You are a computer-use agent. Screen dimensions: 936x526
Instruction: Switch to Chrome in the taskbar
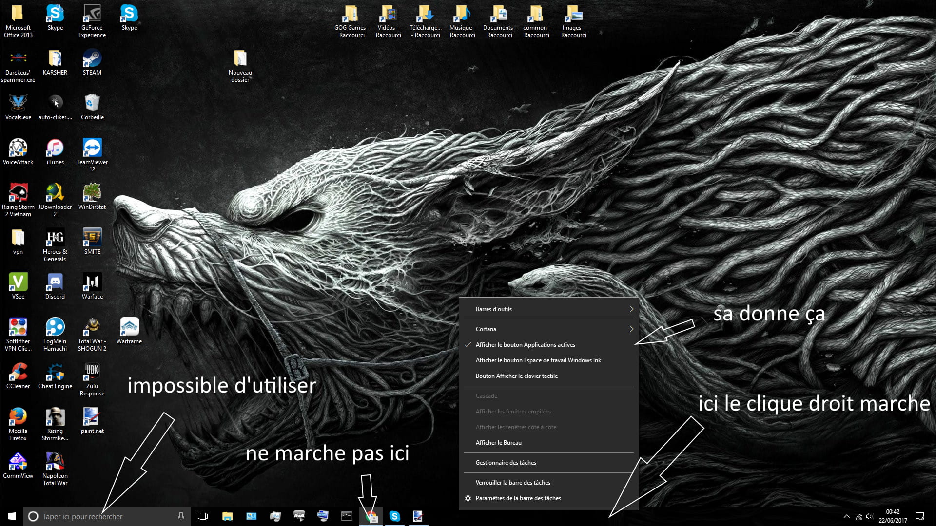tap(371, 516)
